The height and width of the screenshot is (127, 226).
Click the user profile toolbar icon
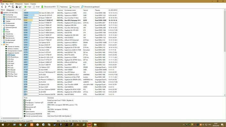pos(16,7)
